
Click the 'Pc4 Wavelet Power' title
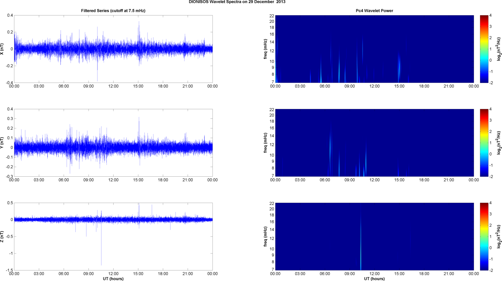pos(374,11)
